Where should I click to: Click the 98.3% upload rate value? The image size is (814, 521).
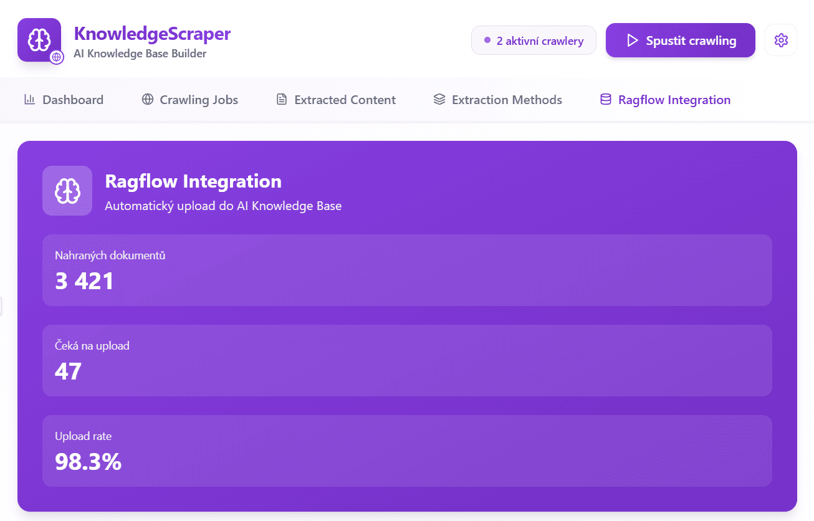point(88,461)
